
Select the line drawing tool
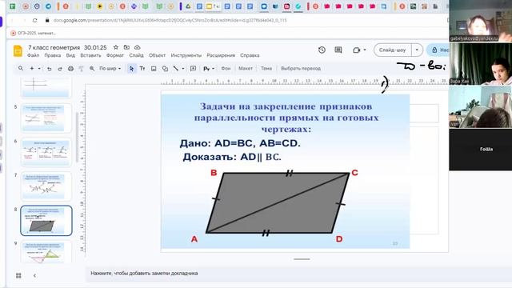[176, 69]
